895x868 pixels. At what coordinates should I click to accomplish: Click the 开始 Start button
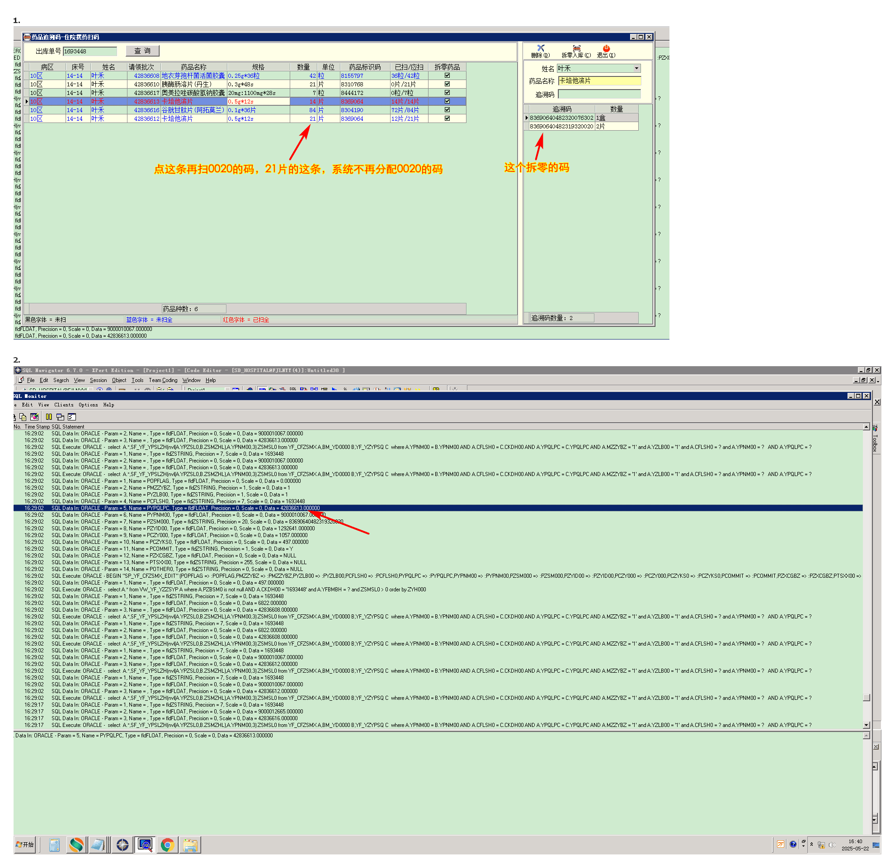tap(25, 845)
